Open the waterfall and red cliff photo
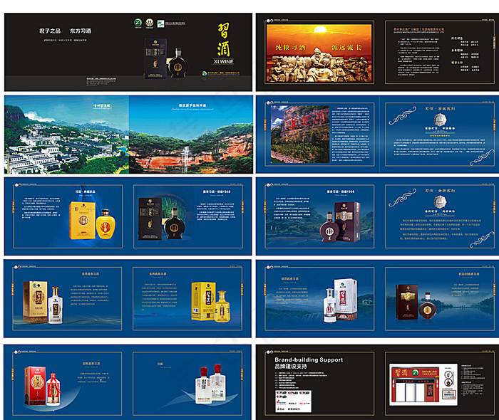The image size is (499, 420). pyautogui.click(x=191, y=135)
